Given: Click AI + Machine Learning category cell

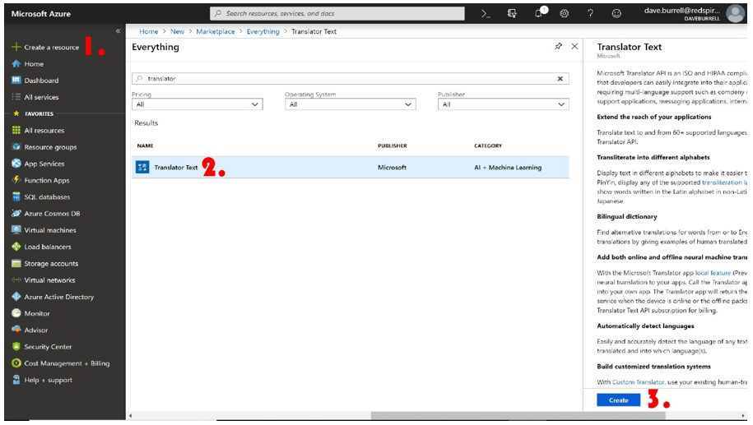Looking at the screenshot, I should coord(508,168).
